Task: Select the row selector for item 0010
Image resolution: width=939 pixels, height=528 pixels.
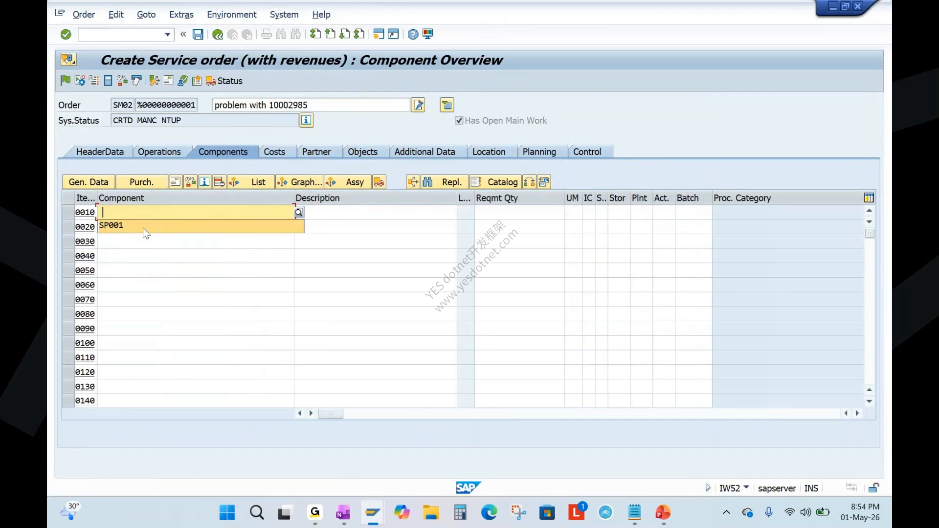Action: [x=68, y=212]
